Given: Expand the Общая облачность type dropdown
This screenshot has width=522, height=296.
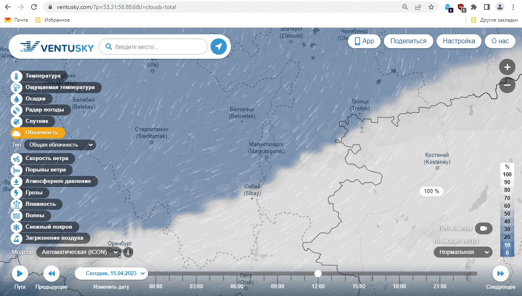Looking at the screenshot, I should click(60, 145).
